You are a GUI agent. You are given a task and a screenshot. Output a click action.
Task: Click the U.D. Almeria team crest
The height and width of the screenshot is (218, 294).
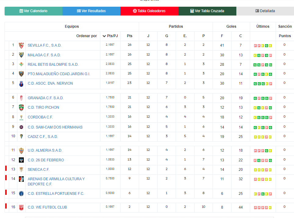[x=21, y=151]
